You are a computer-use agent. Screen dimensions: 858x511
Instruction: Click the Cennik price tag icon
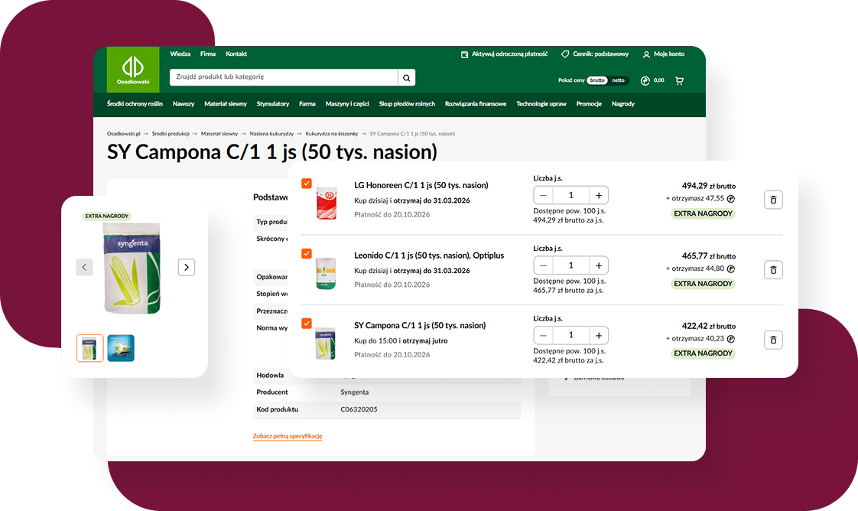(x=565, y=54)
